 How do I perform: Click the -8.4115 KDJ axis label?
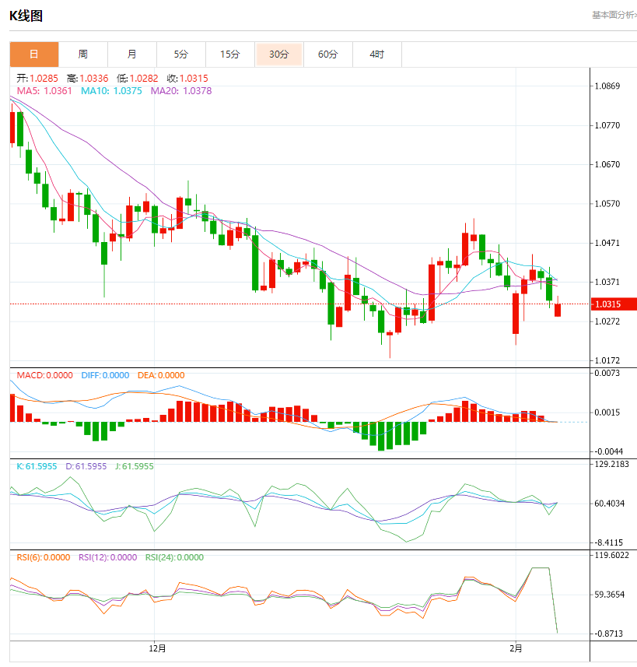[608, 542]
